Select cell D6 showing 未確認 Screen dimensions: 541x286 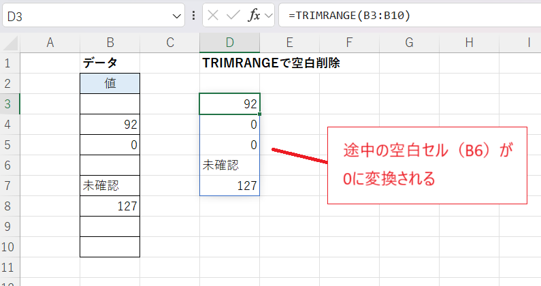(230, 165)
